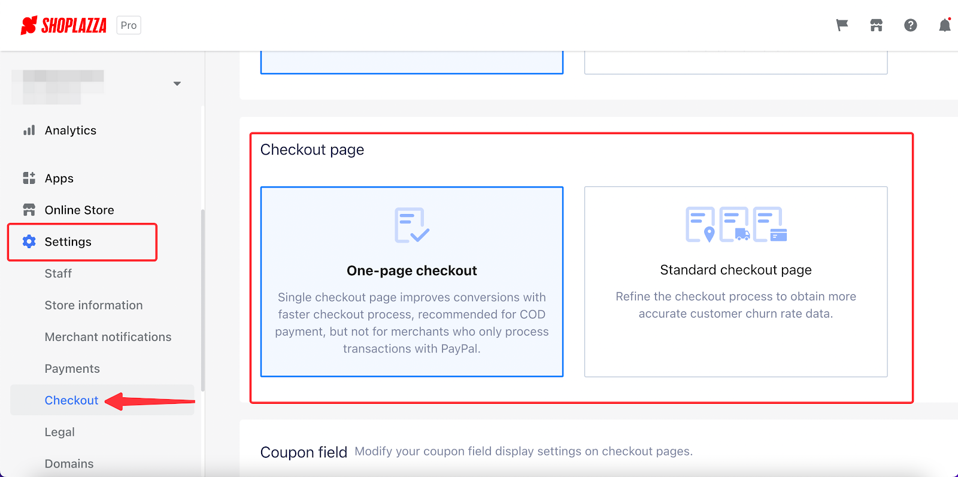Click the flag icon in top bar
958x477 pixels.
tap(842, 25)
